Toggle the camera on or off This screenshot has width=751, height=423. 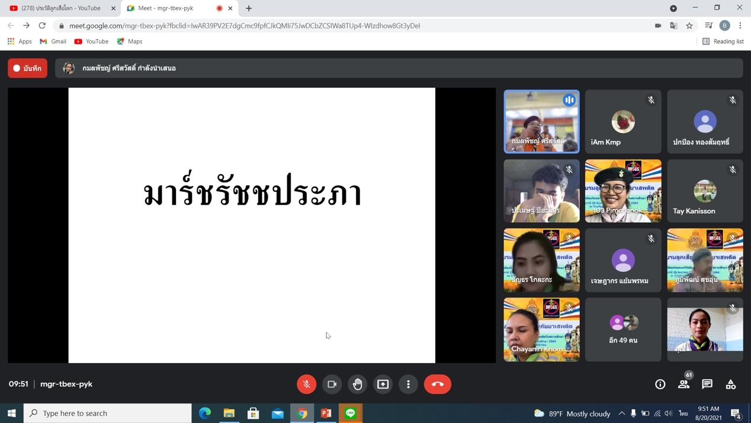click(332, 384)
